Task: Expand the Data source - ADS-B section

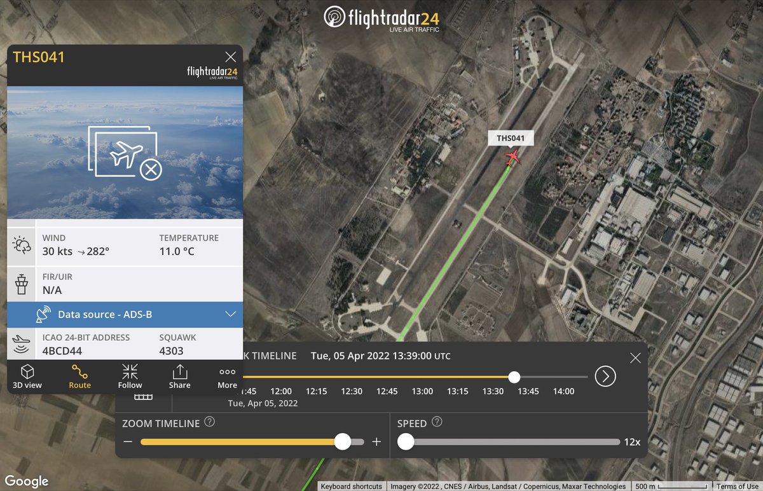Action: click(125, 314)
